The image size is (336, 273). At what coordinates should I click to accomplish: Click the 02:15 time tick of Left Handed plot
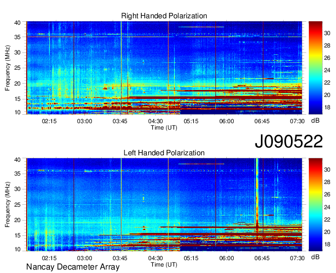[x=49, y=258]
